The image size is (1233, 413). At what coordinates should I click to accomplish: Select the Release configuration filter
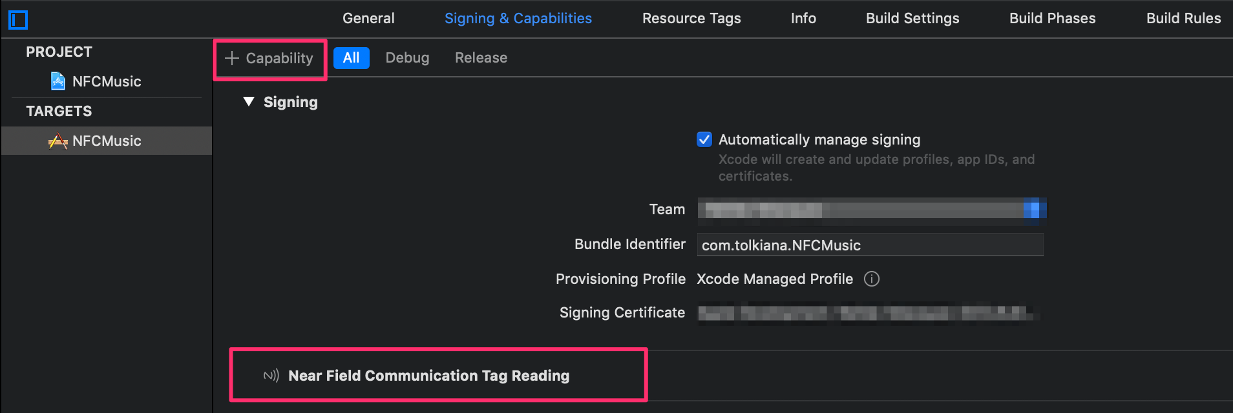[x=481, y=58]
